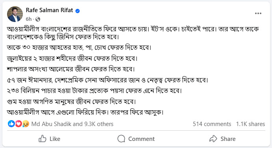
Task: Click the Comment button label
Action: point(141,139)
